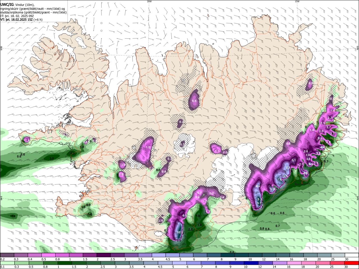Click the white 3.9 value in the southeast
The height and width of the screenshot is (269, 359).
coord(318,153)
